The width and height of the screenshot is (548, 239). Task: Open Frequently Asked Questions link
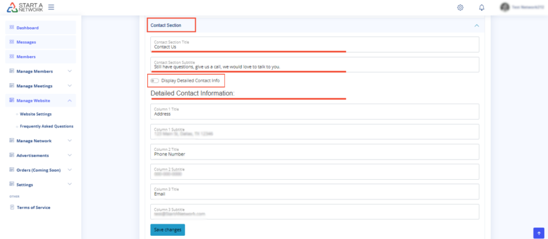click(47, 126)
